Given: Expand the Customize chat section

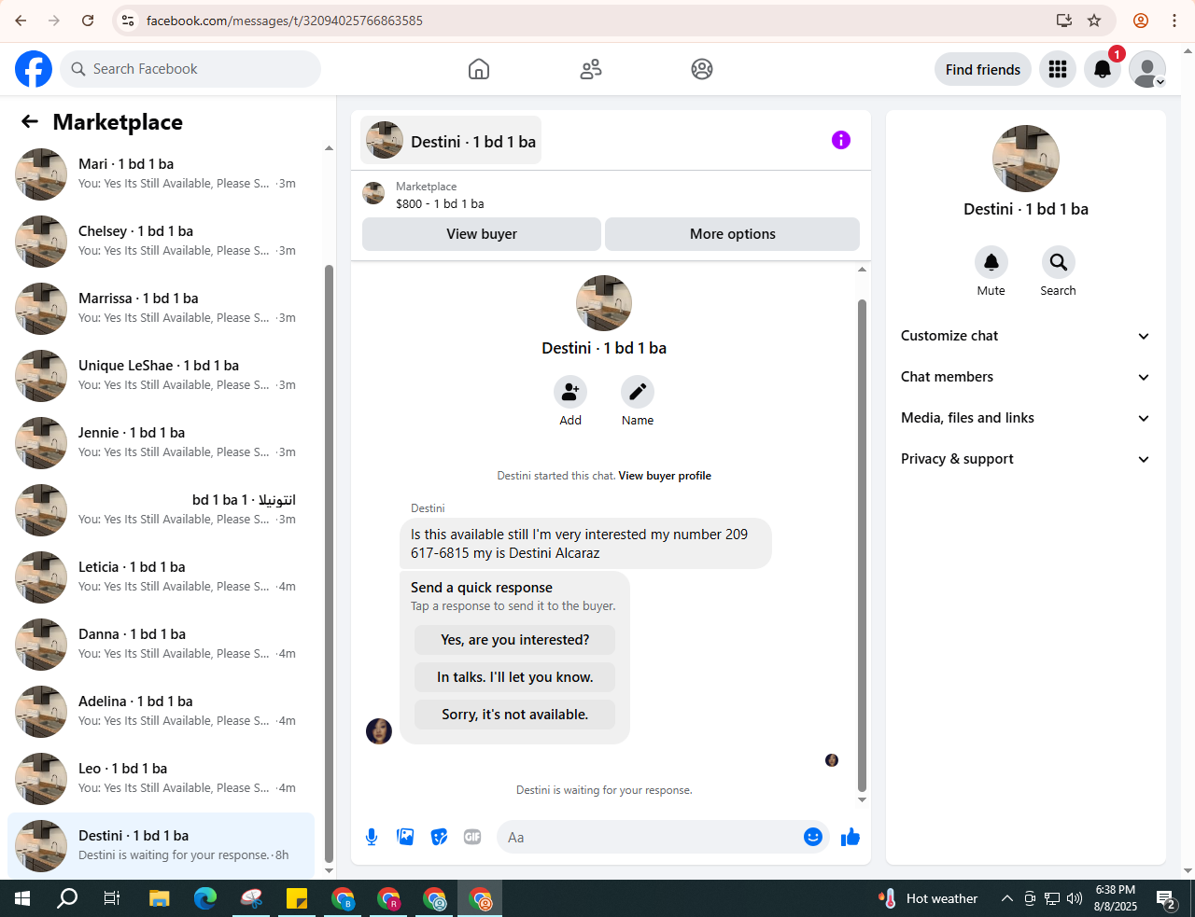Looking at the screenshot, I should click(x=1025, y=336).
